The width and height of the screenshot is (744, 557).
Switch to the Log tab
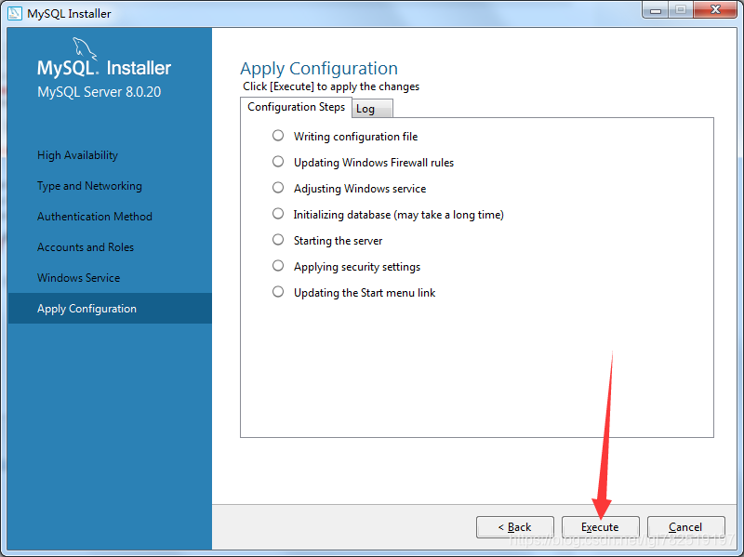click(372, 109)
